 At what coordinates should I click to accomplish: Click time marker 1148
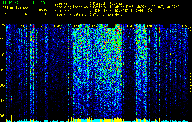coord(148,26)
